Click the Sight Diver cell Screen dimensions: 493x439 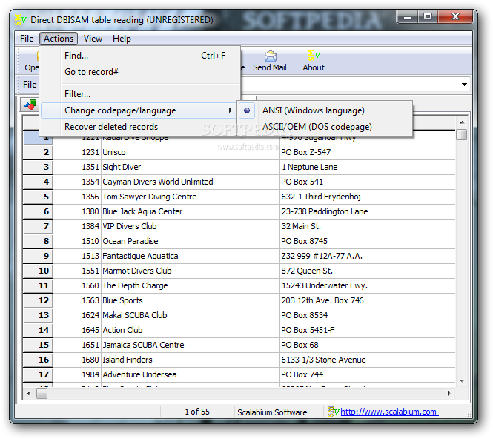(x=191, y=167)
